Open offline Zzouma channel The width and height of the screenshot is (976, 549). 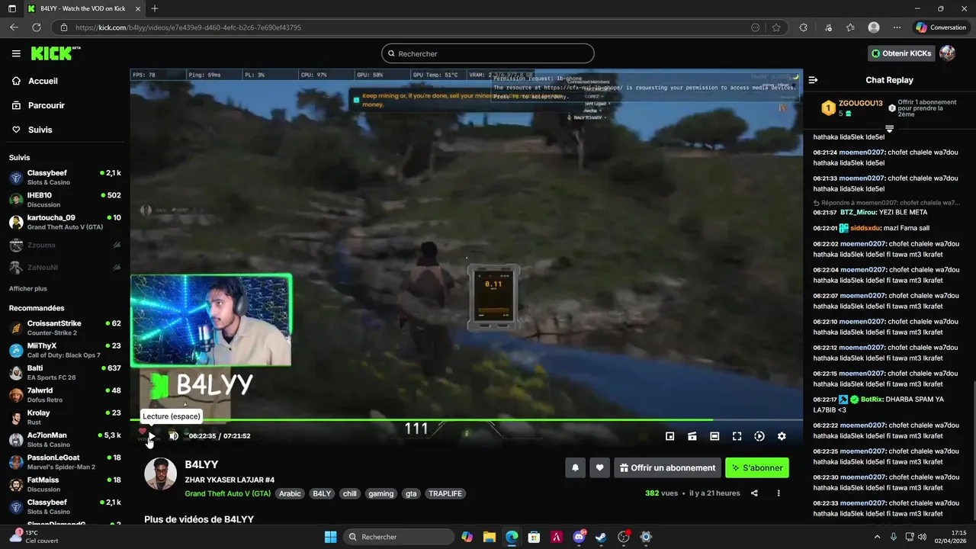(x=65, y=245)
